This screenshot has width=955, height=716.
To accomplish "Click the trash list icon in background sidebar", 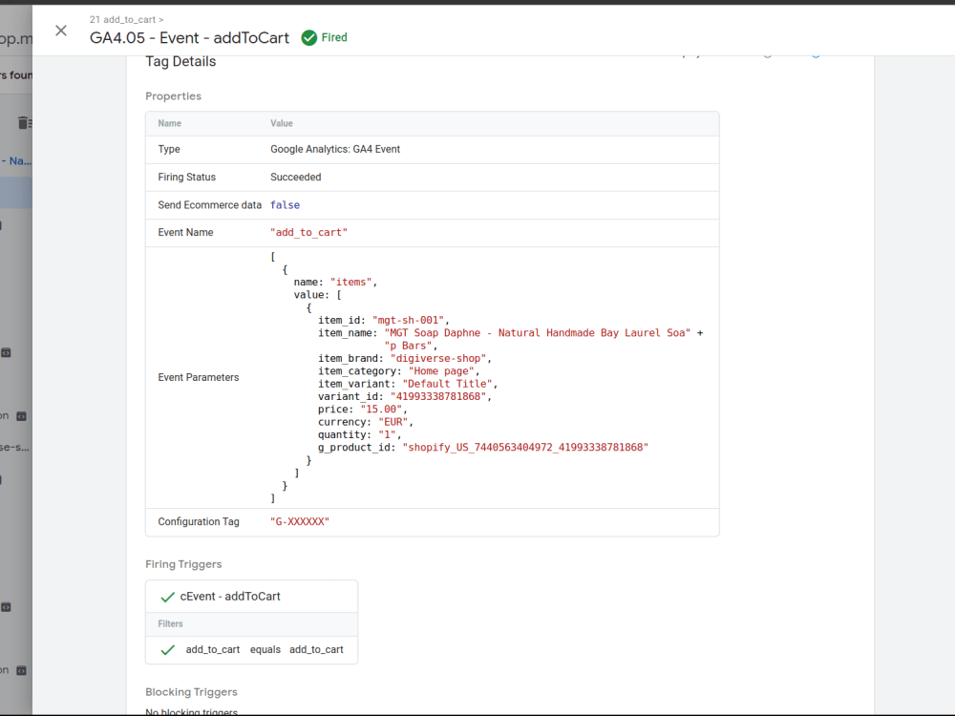I will click(25, 123).
